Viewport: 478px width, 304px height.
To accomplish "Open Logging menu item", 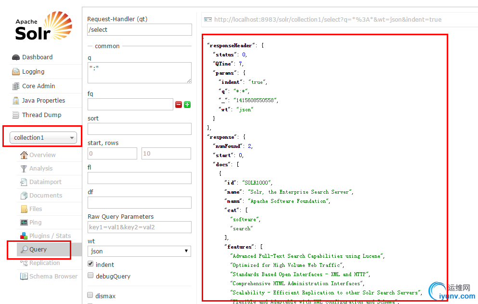I will click(x=33, y=72).
